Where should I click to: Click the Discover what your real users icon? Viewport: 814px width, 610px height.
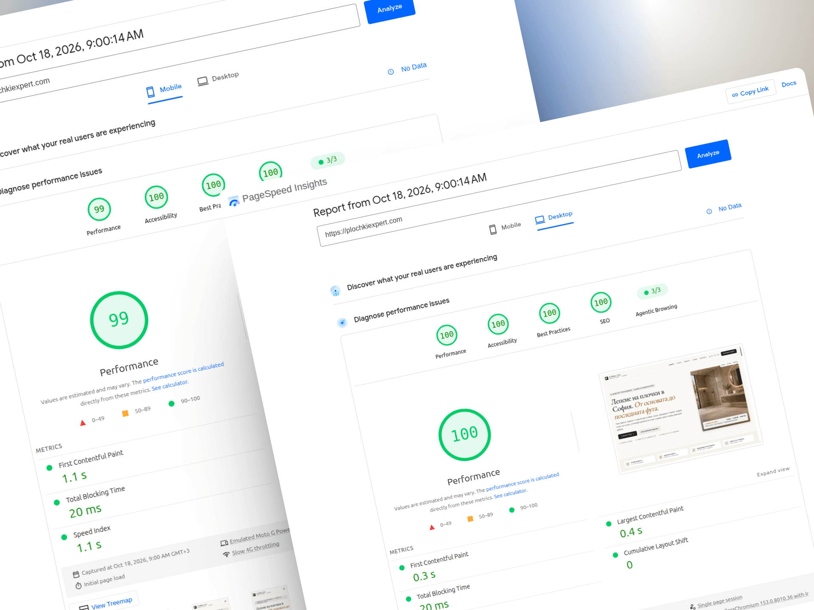(335, 291)
